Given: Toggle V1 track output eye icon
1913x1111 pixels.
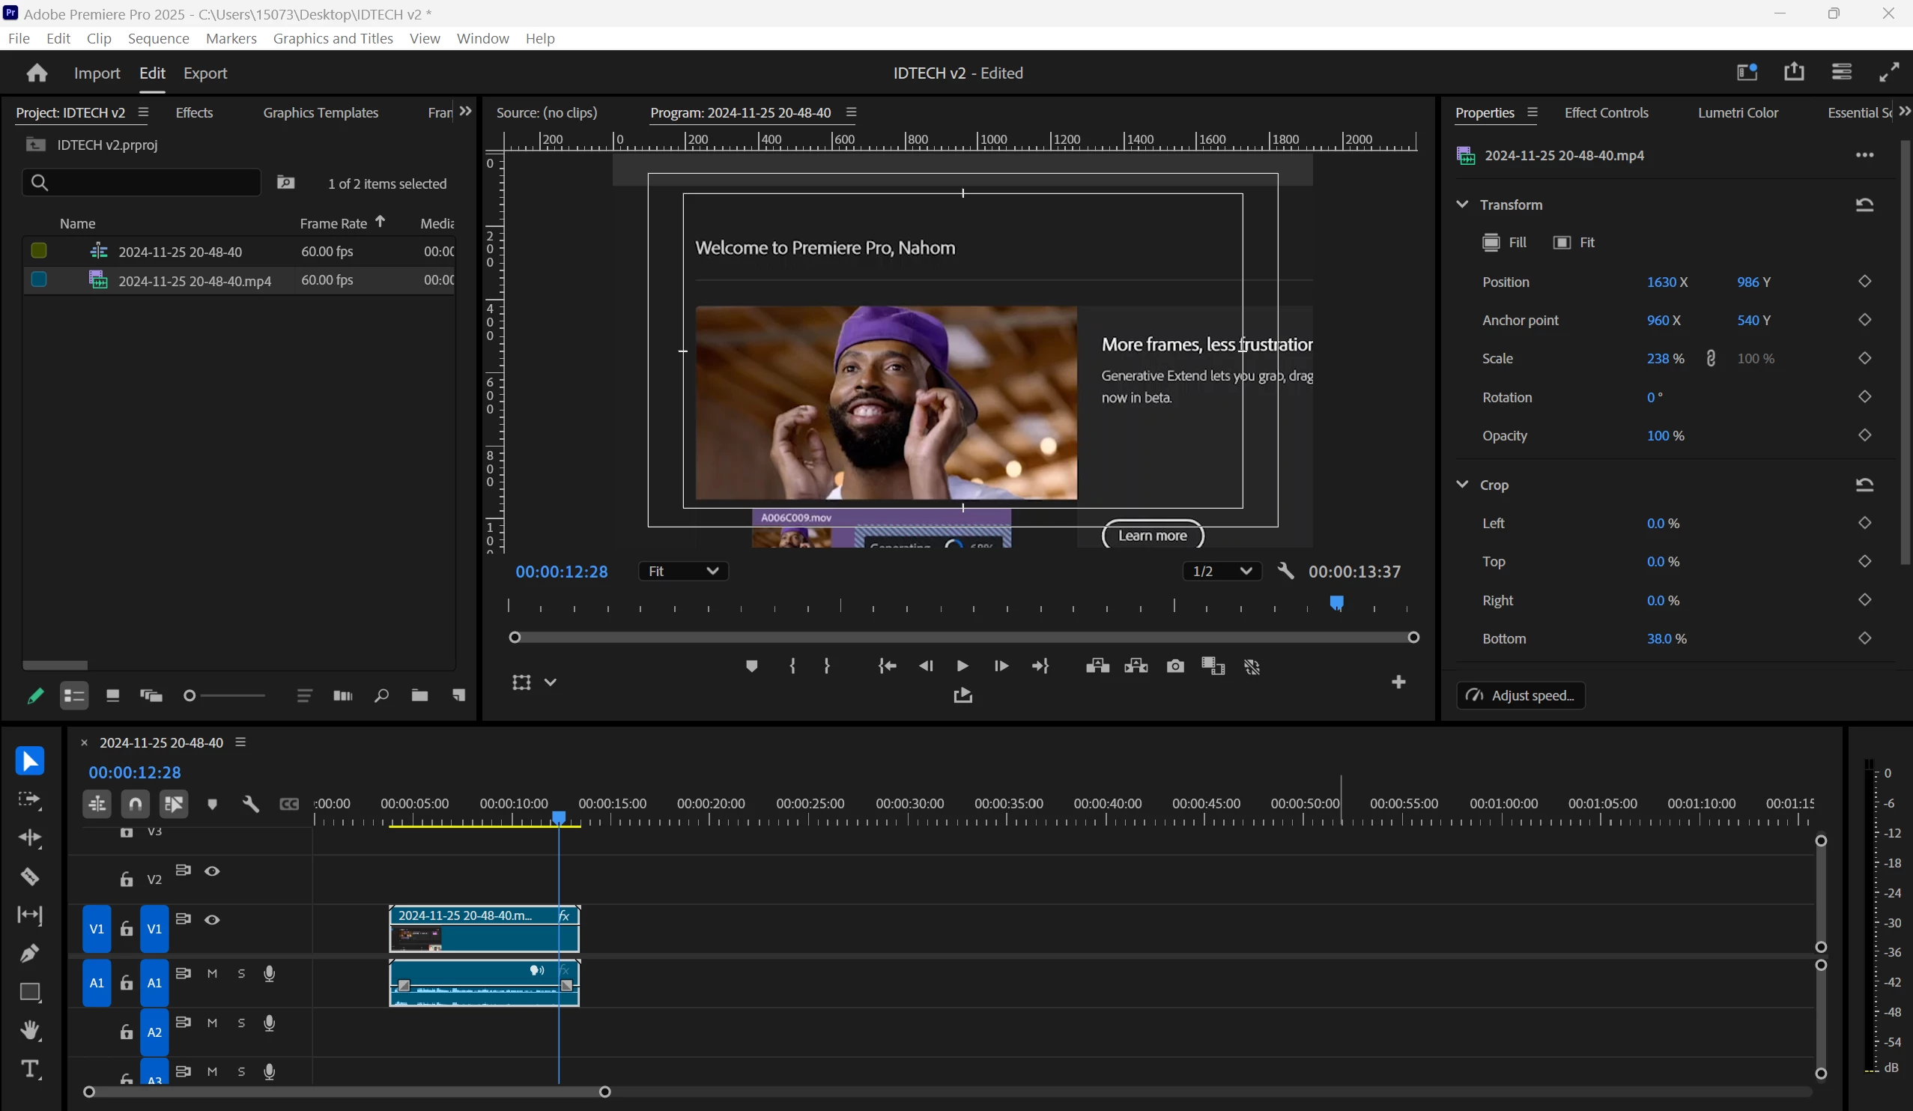Looking at the screenshot, I should pyautogui.click(x=212, y=920).
